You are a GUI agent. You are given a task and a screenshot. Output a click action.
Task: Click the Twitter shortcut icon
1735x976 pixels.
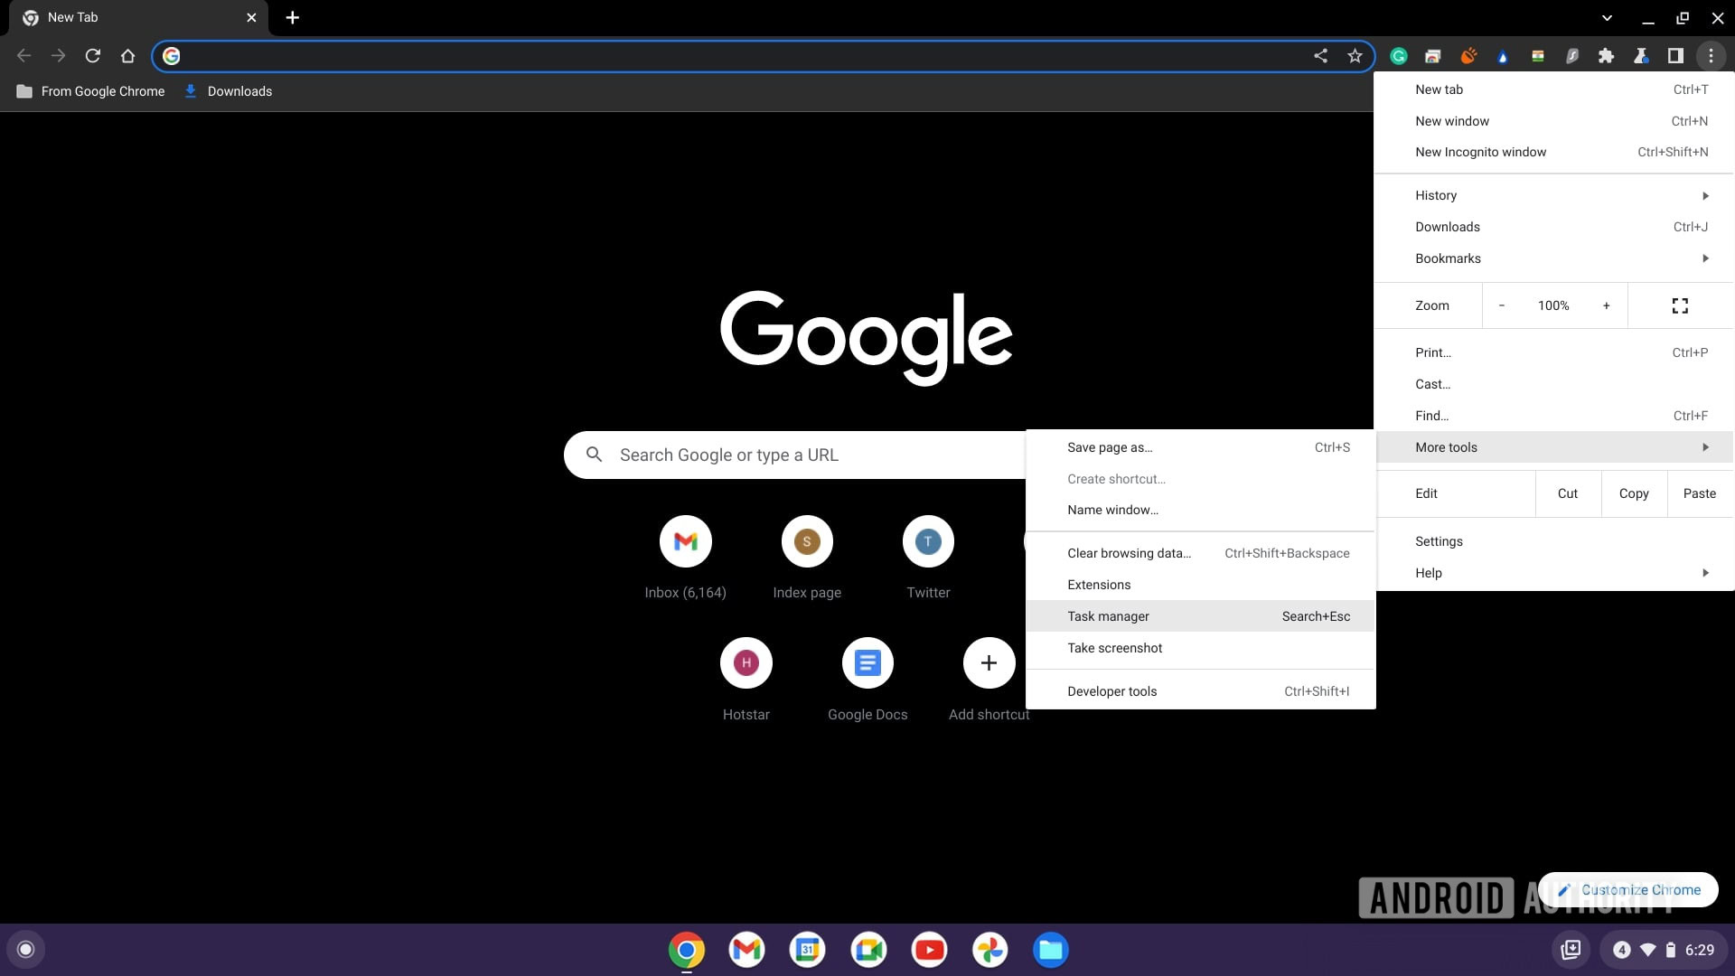coord(928,541)
